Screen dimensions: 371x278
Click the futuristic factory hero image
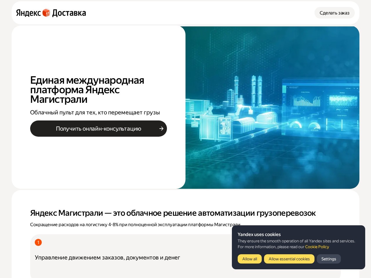coord(272,107)
